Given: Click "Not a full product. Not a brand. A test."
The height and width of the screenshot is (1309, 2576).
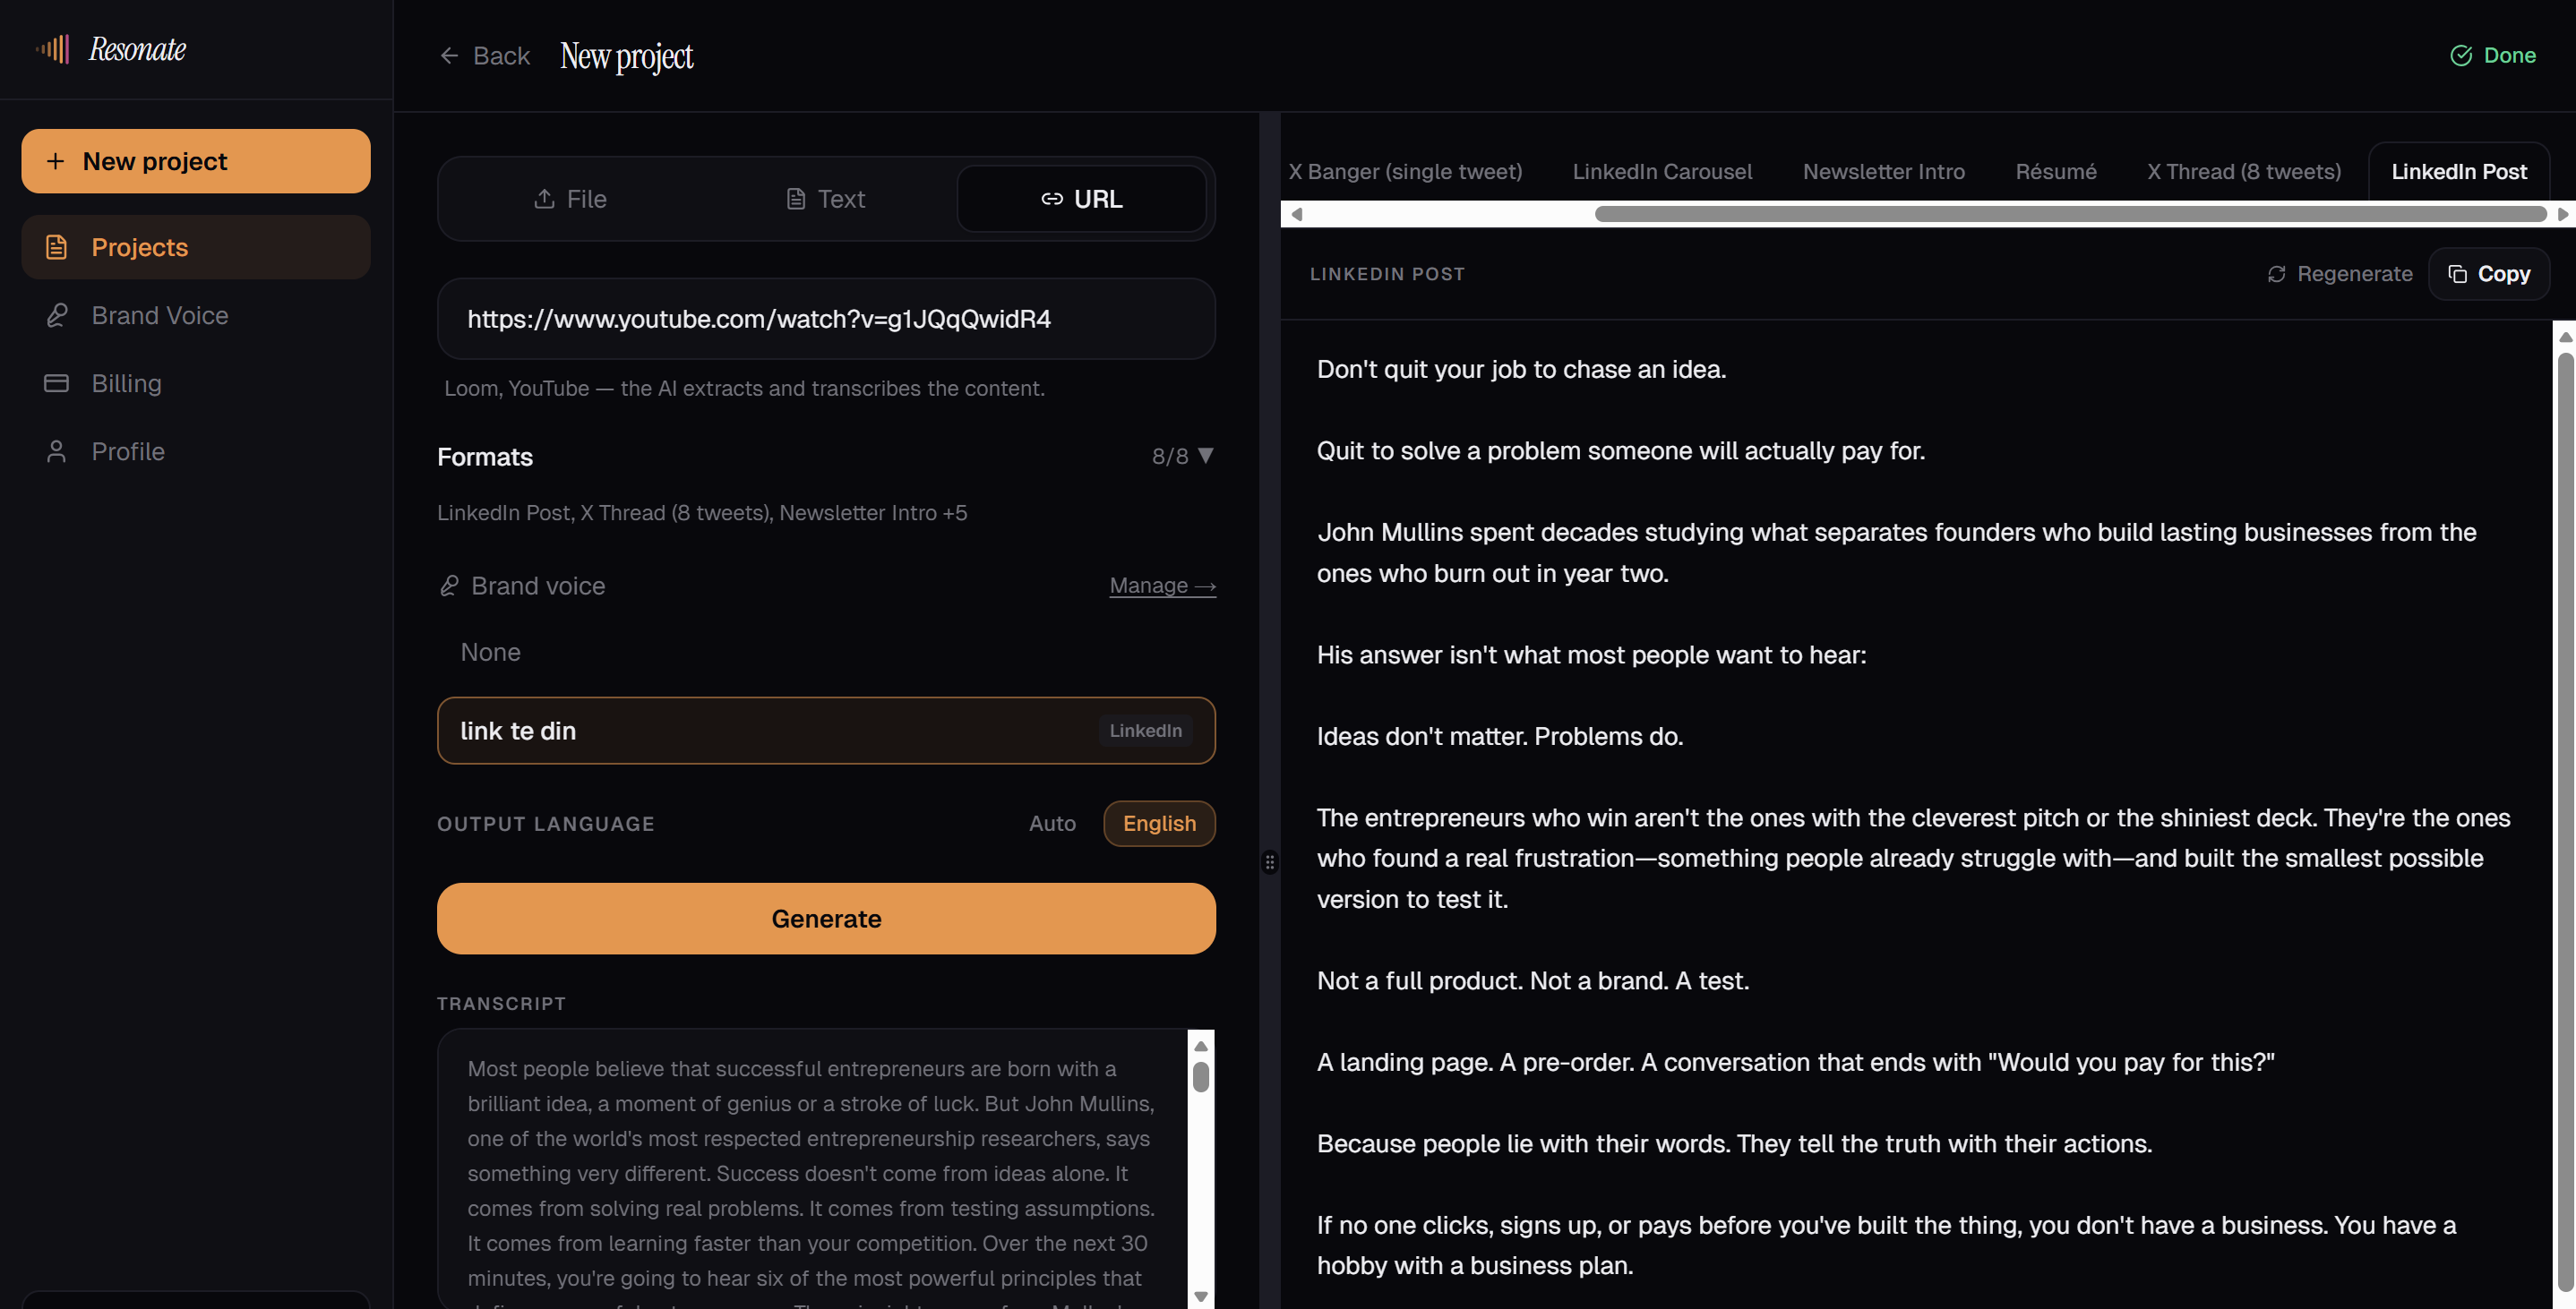Looking at the screenshot, I should (1533, 981).
